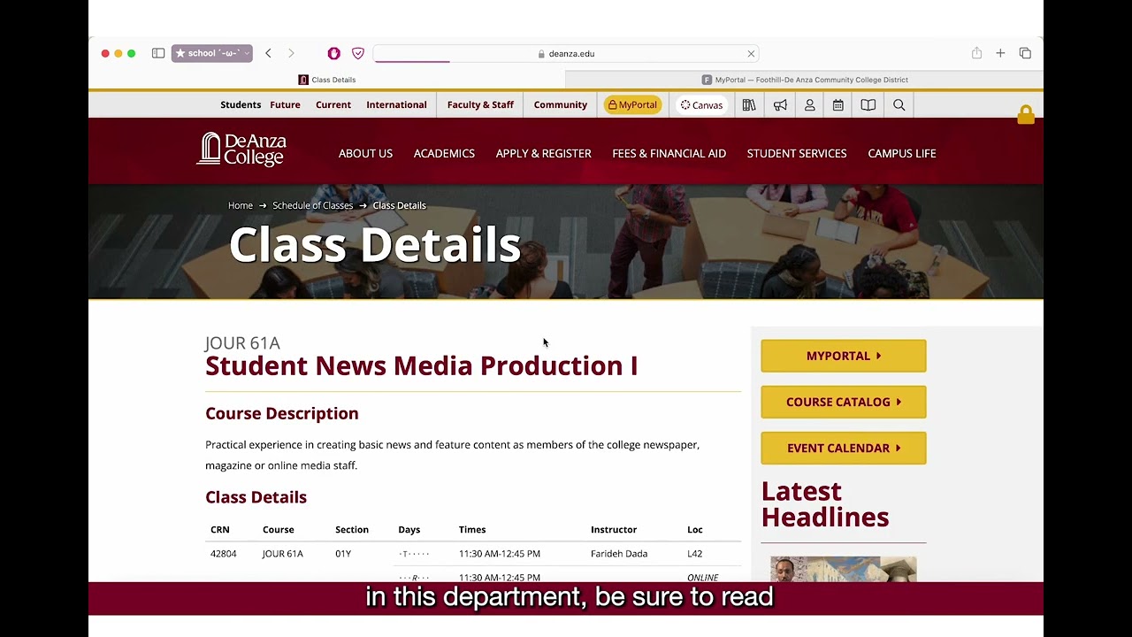Click the Home breadcrumb link
Screen dimensions: 1132x637
point(241,205)
